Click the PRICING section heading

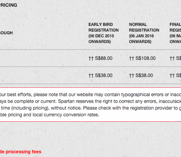[8, 5]
